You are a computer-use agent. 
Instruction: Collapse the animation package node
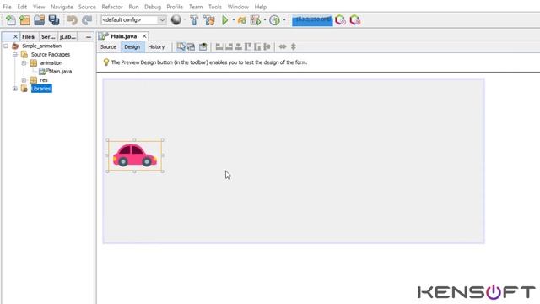click(x=24, y=63)
